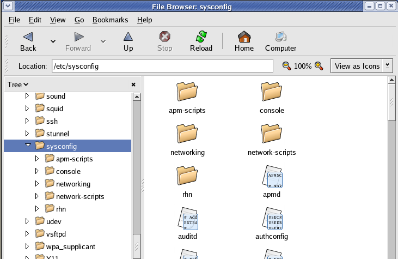Expand the ssh tree node
The width and height of the screenshot is (398, 259).
click(x=28, y=121)
